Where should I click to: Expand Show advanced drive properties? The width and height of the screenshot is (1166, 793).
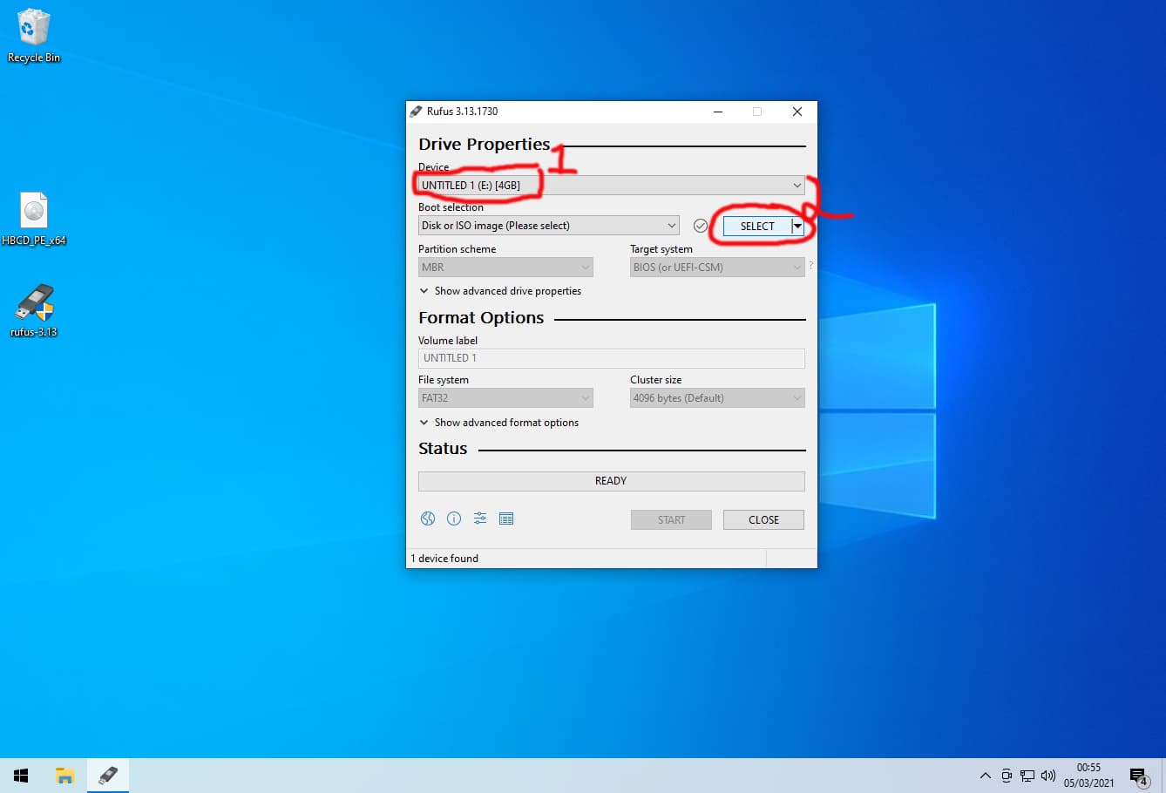(500, 291)
